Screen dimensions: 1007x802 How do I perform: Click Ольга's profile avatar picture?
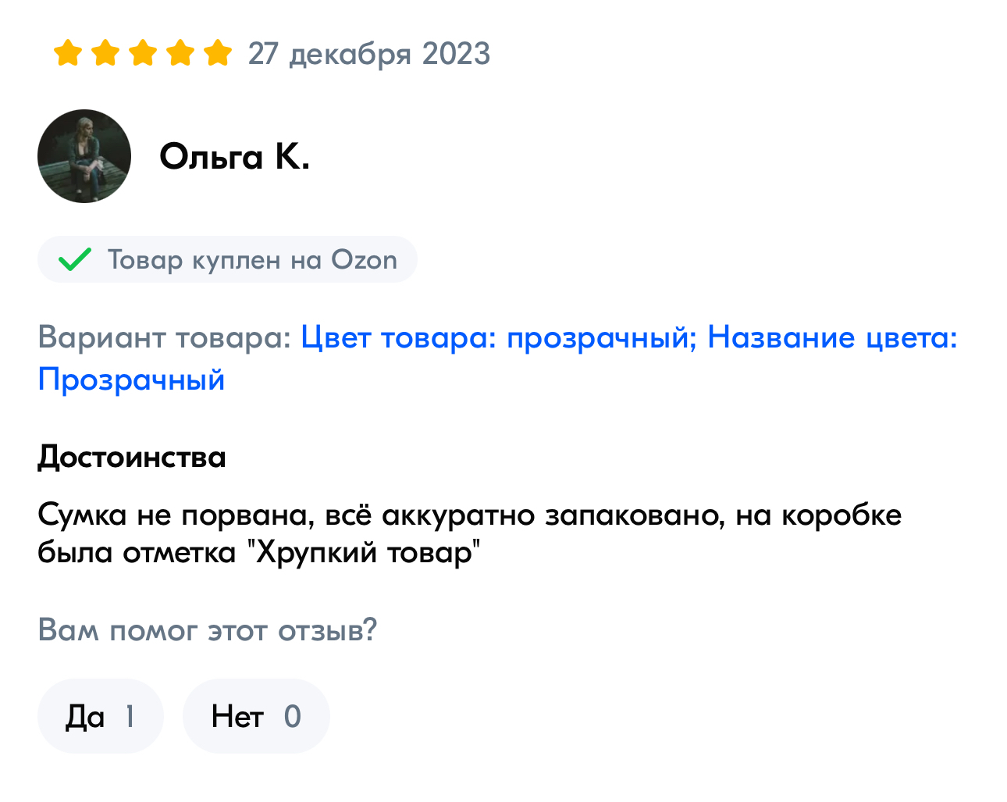point(84,156)
